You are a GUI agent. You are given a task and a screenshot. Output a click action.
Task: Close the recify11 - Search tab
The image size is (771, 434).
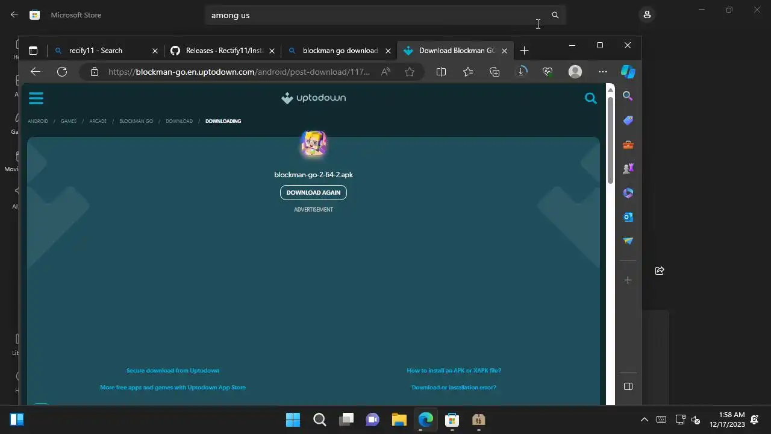click(x=155, y=51)
